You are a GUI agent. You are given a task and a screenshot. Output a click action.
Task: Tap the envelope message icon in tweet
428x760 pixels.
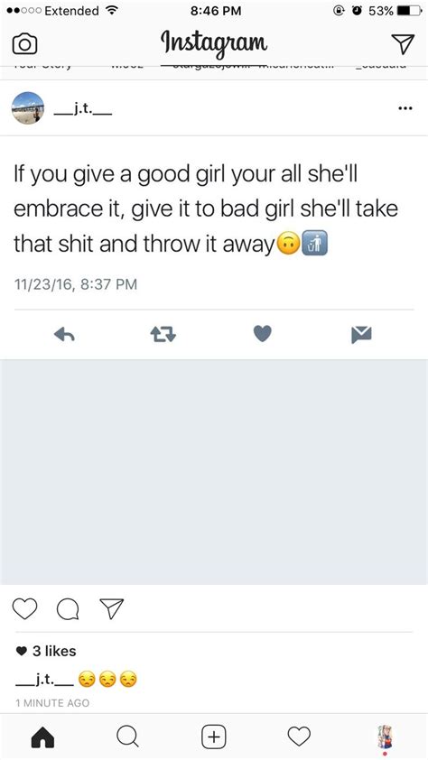[x=361, y=335]
